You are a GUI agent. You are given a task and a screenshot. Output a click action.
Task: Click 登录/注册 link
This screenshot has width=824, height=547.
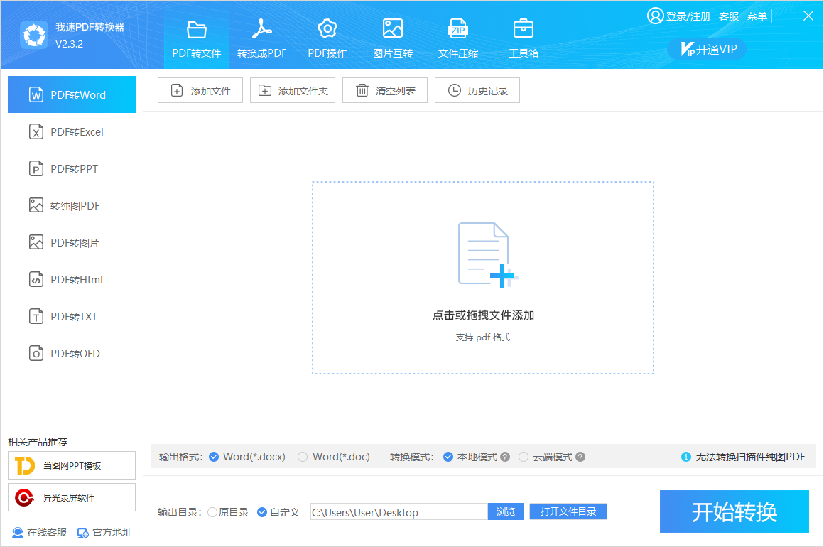tap(688, 16)
